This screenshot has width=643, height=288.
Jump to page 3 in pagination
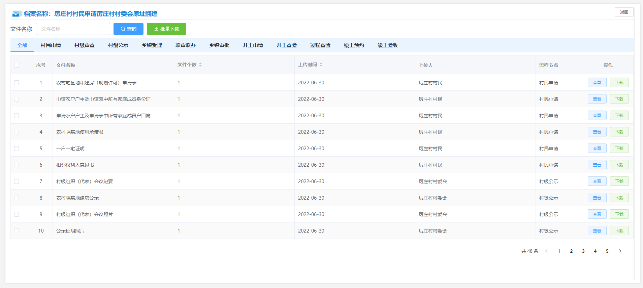point(583,251)
